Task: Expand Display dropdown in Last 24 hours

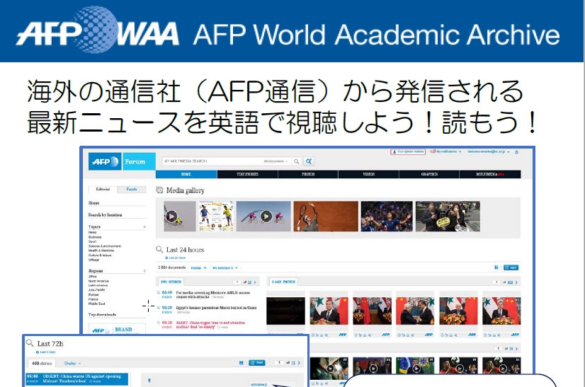Action: pos(199,267)
